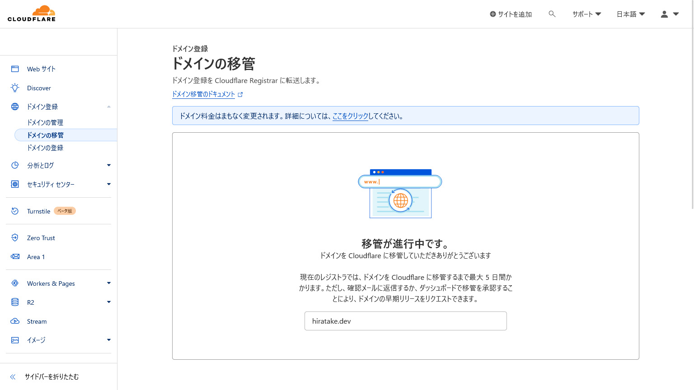Select ドメインの移管 in the sidebar

point(66,135)
